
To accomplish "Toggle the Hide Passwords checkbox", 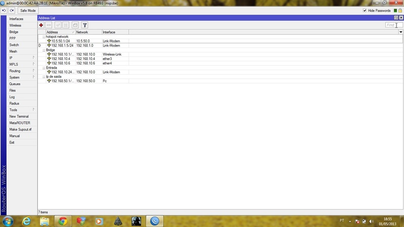I will click(365, 11).
